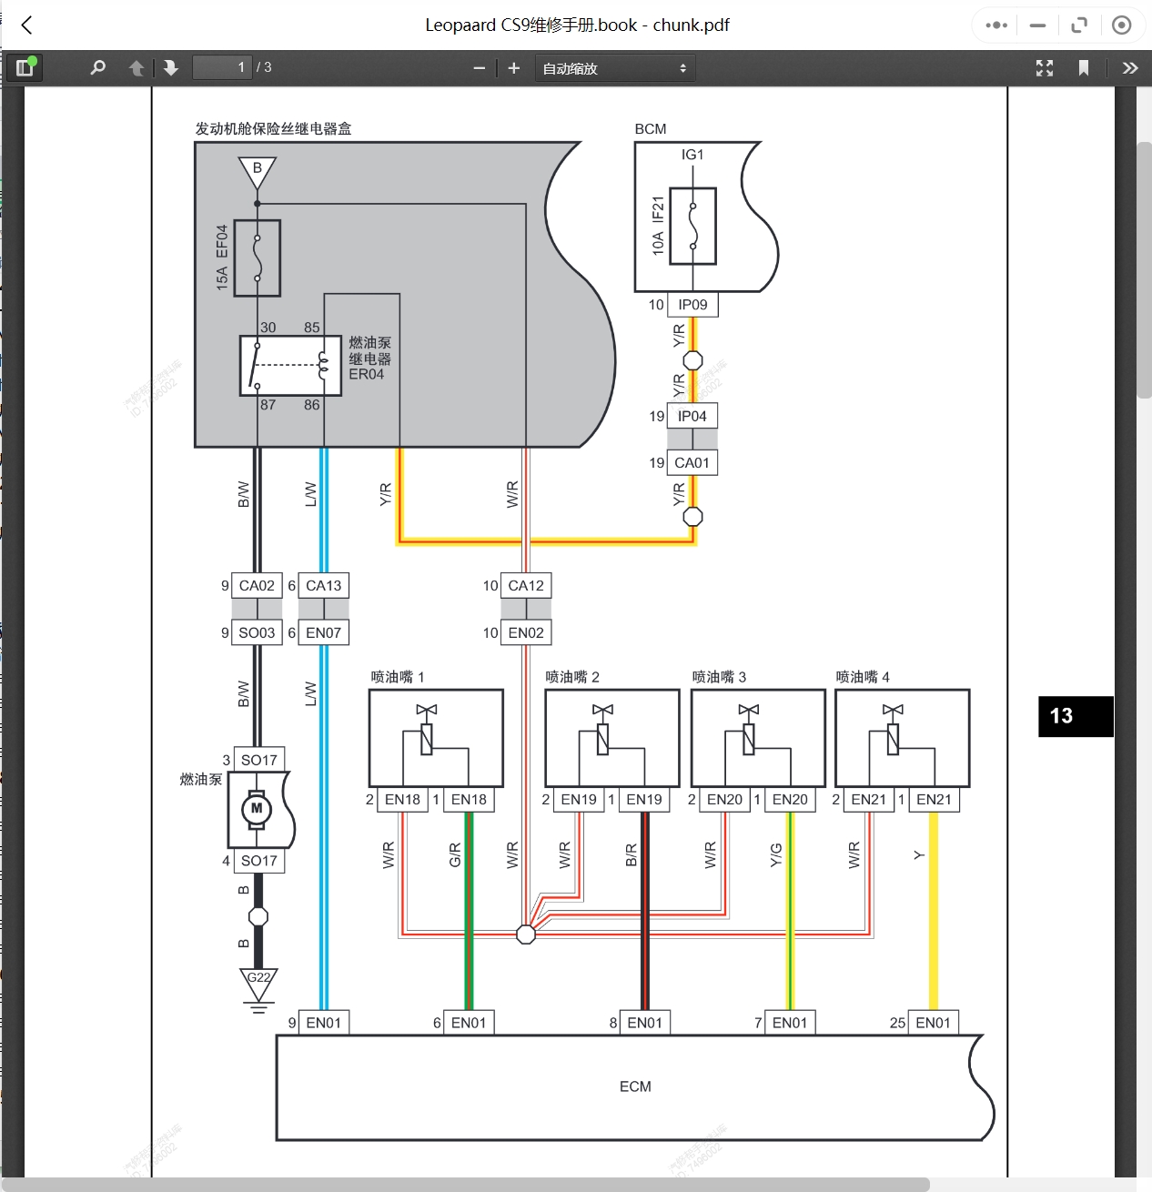Viewport: 1152px width, 1192px height.
Task: Click the record circle icon in capsule
Action: (x=1122, y=25)
